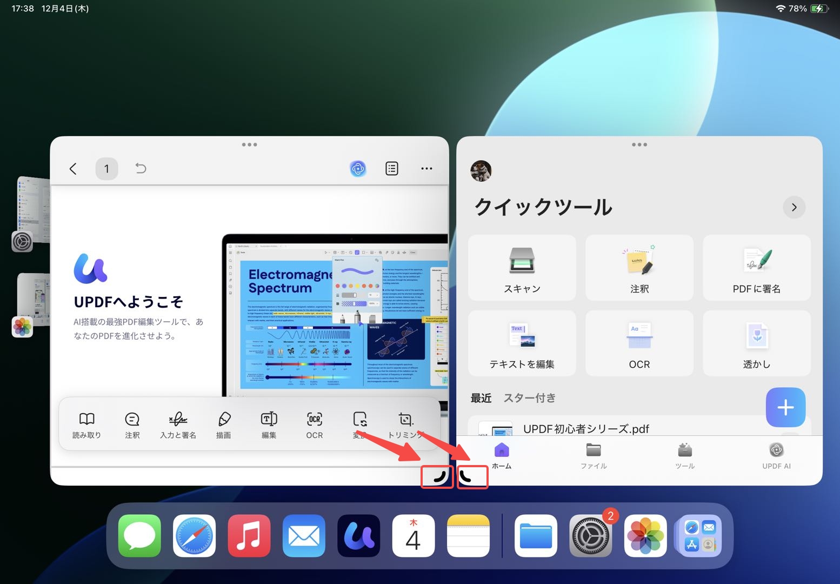
Task: Open the テキストを編集 quick tool
Action: tap(522, 343)
